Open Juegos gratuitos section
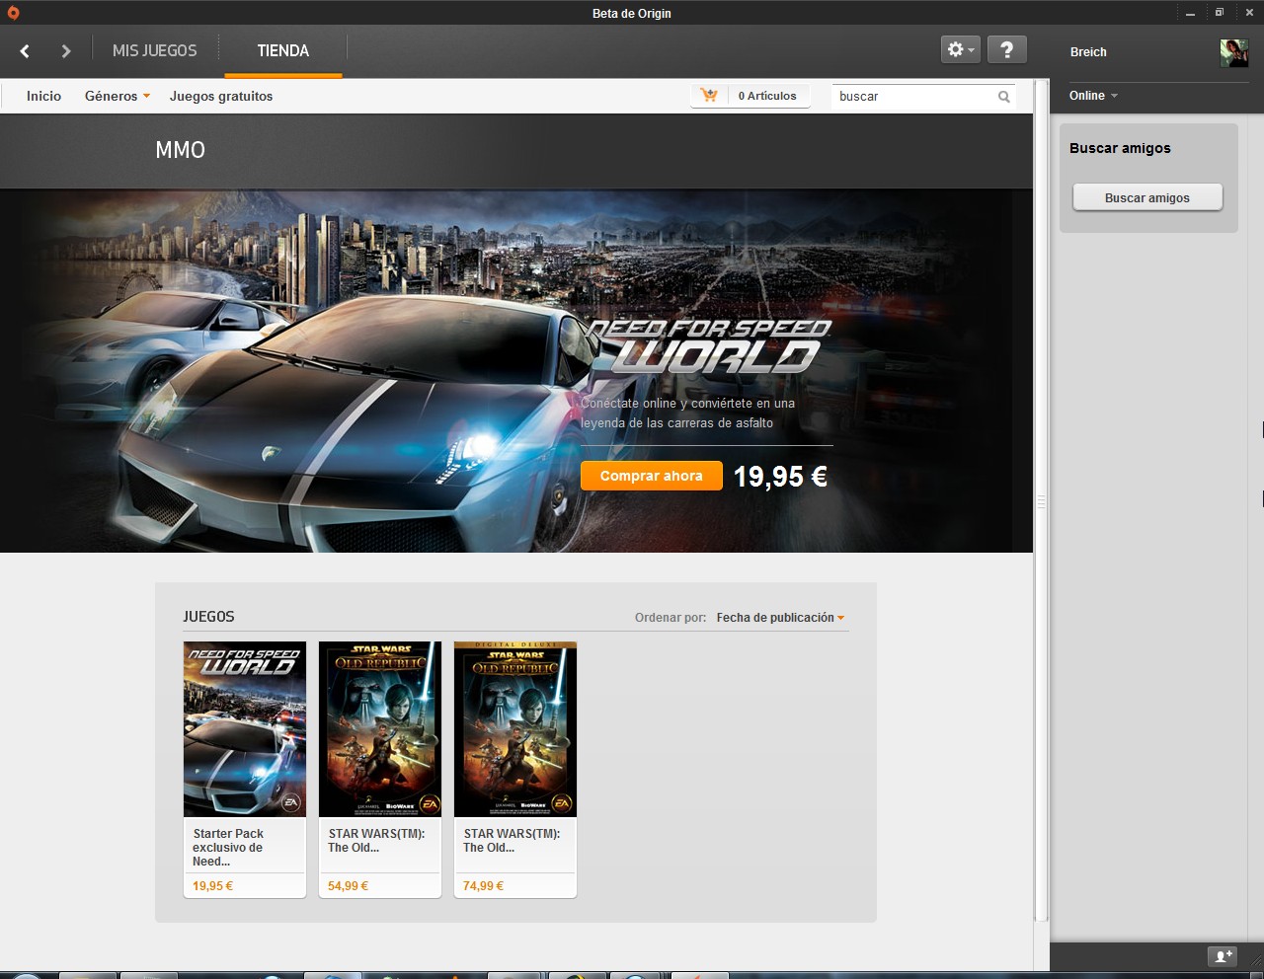 (x=221, y=96)
